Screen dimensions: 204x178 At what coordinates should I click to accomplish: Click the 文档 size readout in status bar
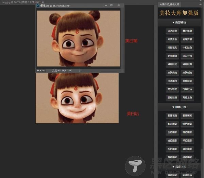click(x=62, y=71)
